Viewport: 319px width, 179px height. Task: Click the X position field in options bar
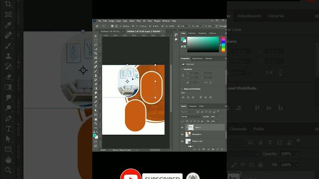point(126,26)
